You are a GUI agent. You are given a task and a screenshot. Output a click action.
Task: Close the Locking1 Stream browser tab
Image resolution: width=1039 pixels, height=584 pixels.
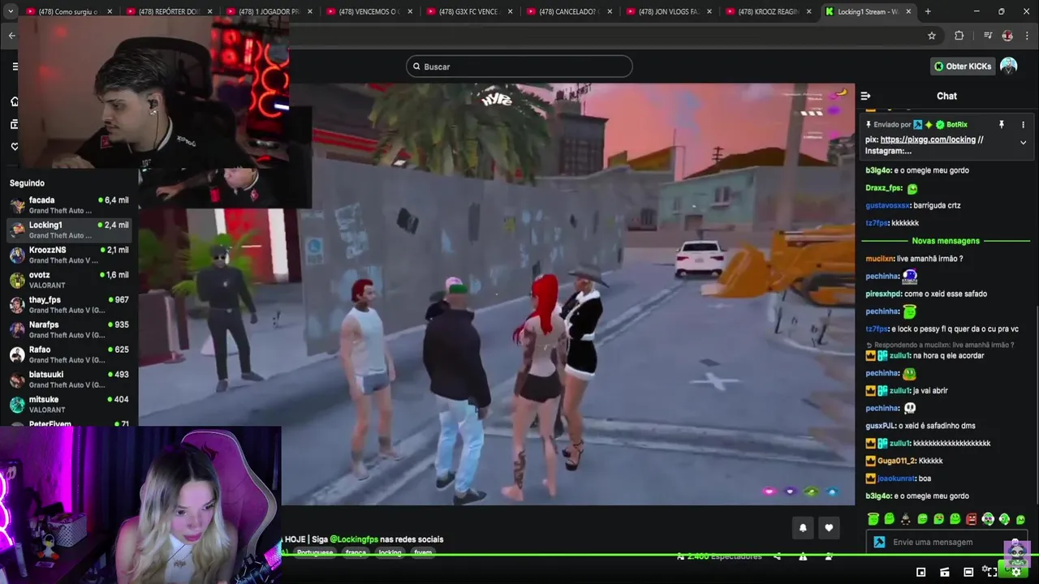click(908, 11)
